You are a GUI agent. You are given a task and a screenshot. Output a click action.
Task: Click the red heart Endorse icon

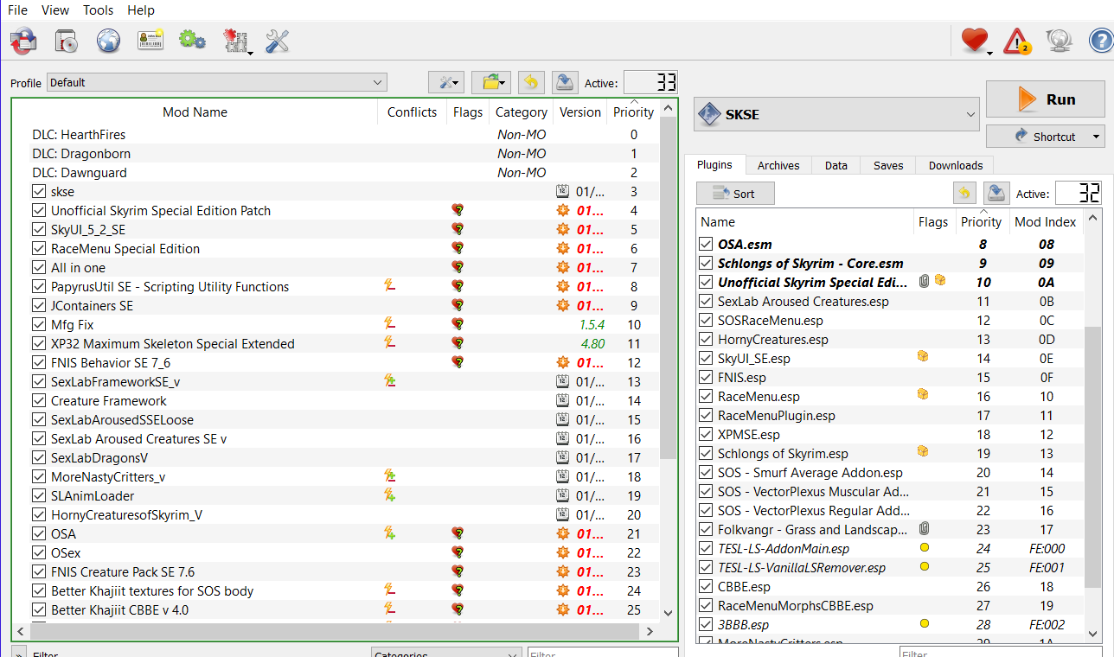pos(974,40)
